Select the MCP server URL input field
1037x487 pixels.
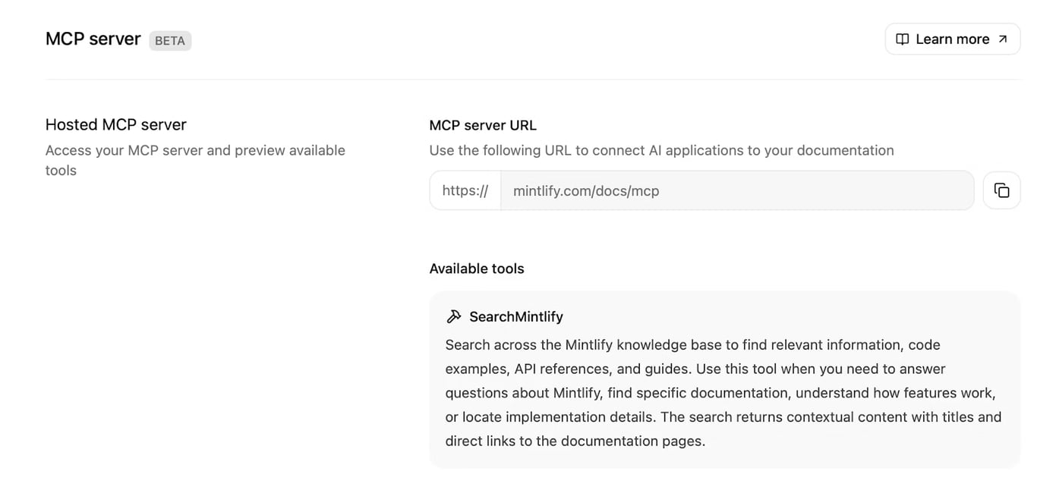click(736, 190)
